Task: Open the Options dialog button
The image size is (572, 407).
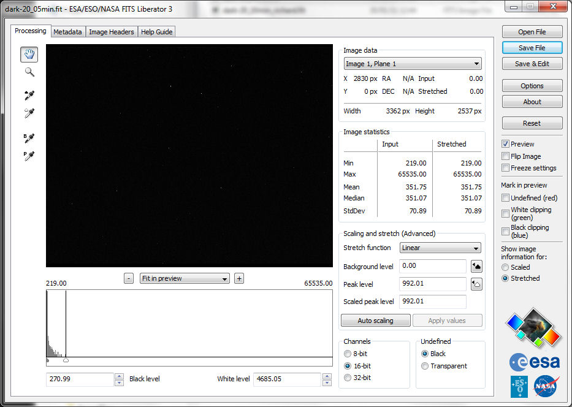Action: tap(532, 86)
